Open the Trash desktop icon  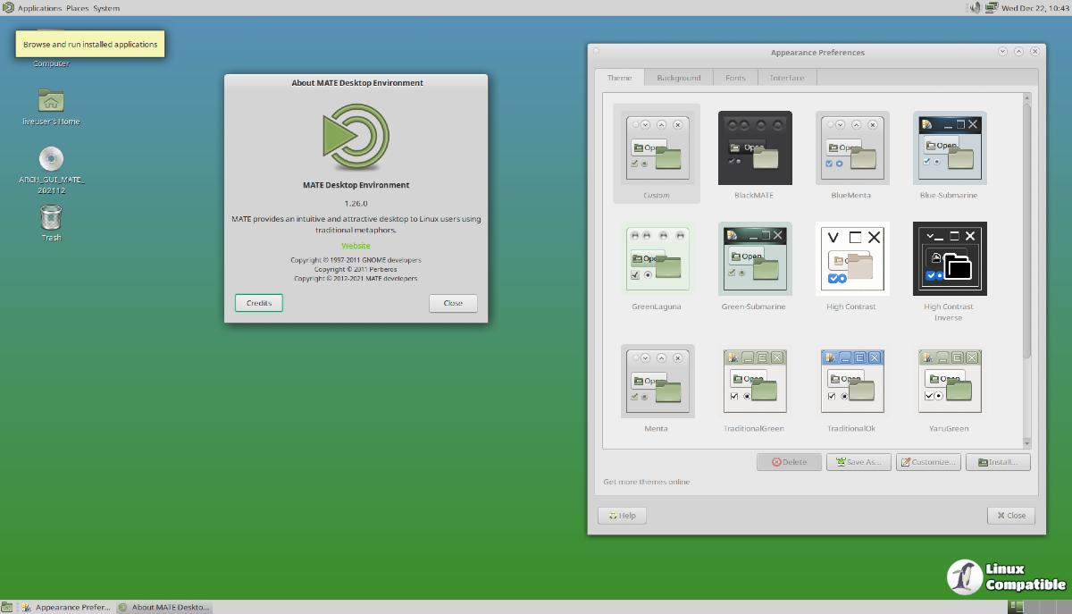point(51,217)
